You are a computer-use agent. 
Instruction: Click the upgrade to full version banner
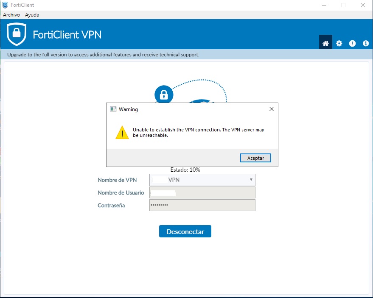point(103,55)
